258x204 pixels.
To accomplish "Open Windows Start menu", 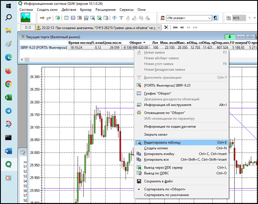I will (x=8, y=6).
